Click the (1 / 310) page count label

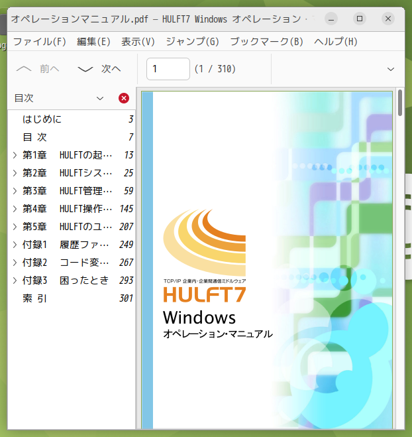(x=215, y=69)
